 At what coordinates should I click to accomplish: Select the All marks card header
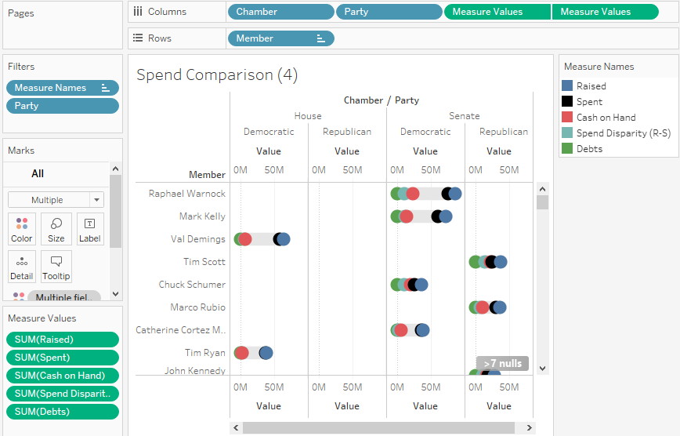[38, 173]
